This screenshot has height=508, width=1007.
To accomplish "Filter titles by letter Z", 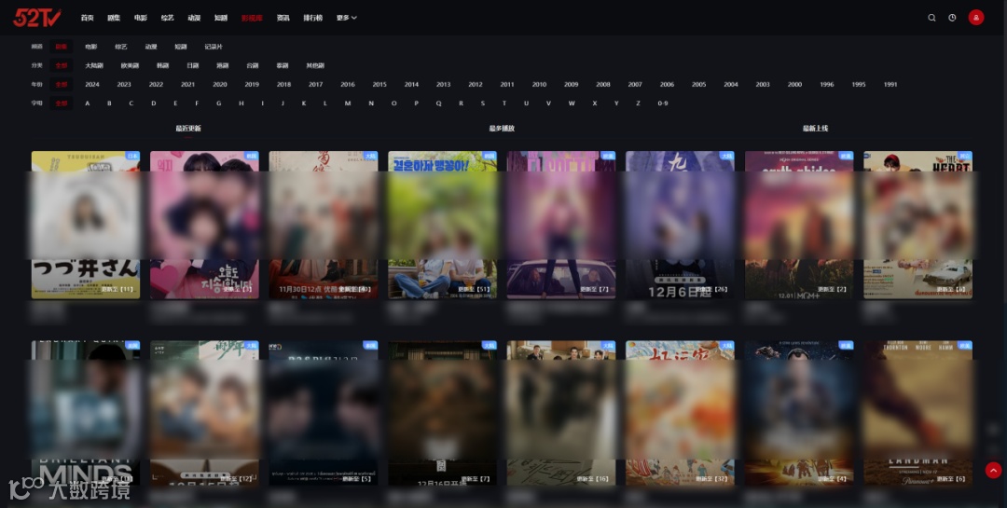I will [x=638, y=103].
